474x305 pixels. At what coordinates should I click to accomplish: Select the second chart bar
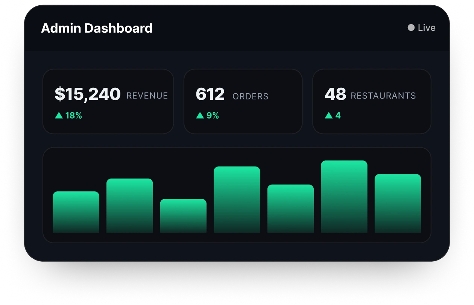(x=130, y=206)
